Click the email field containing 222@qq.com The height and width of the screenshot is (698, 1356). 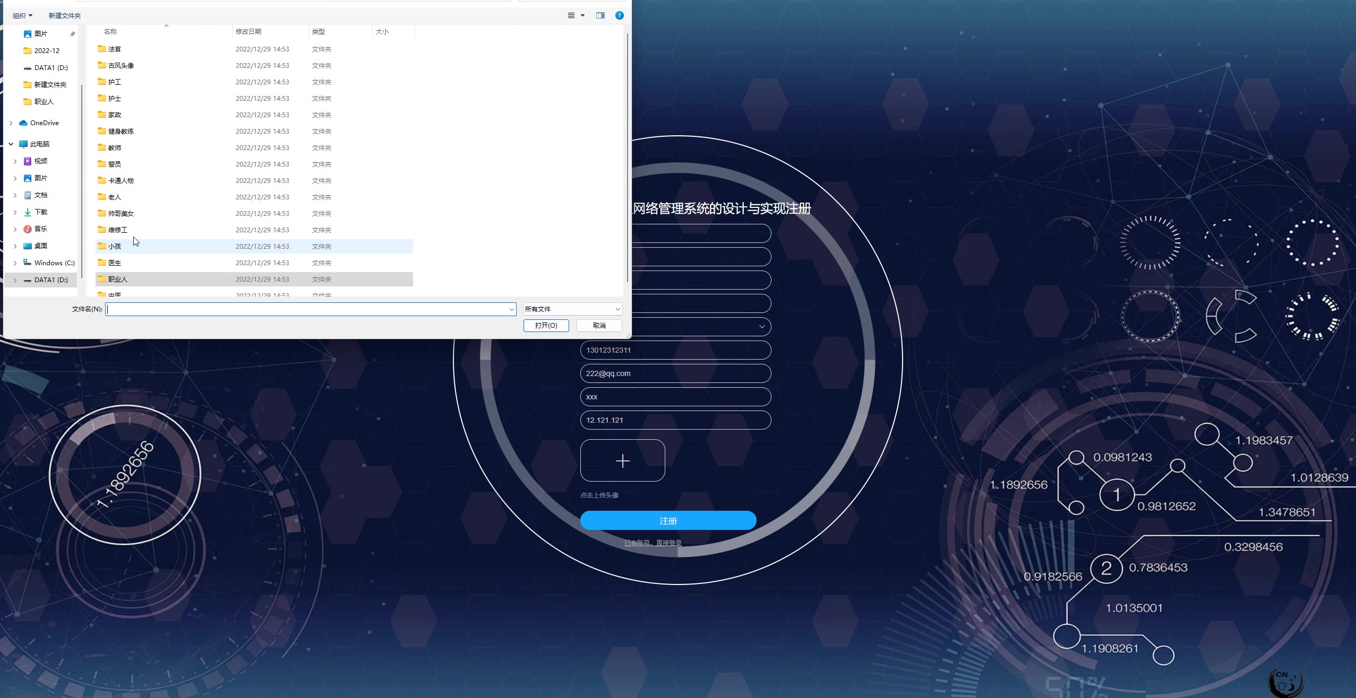(675, 373)
